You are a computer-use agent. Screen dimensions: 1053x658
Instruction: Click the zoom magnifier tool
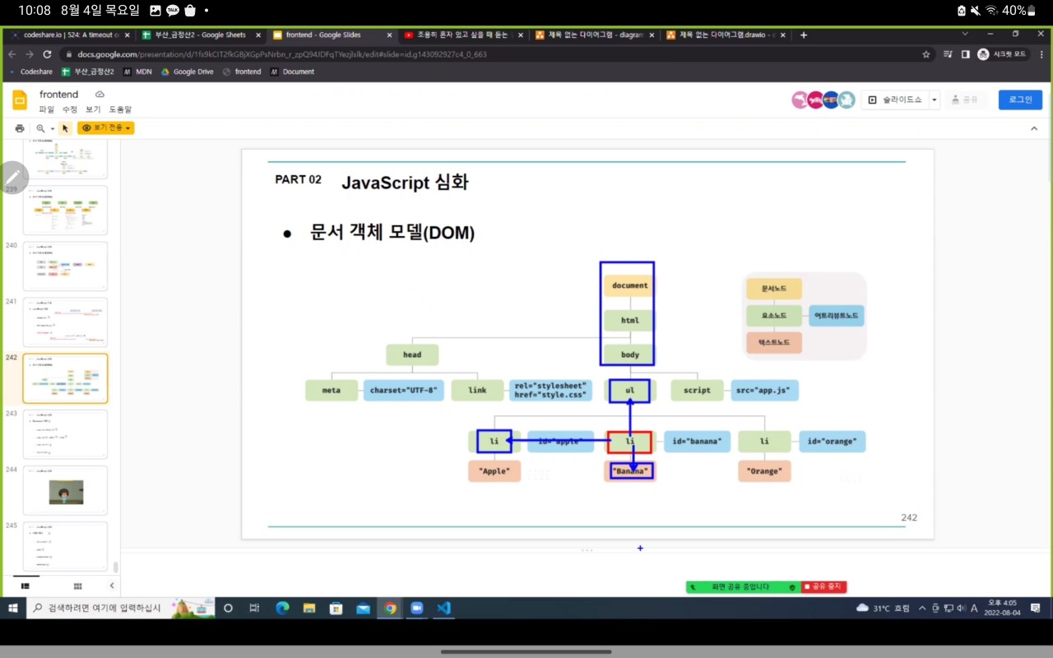point(40,128)
